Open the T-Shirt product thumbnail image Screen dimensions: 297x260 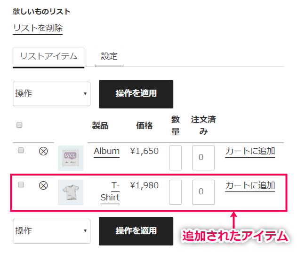click(x=71, y=192)
